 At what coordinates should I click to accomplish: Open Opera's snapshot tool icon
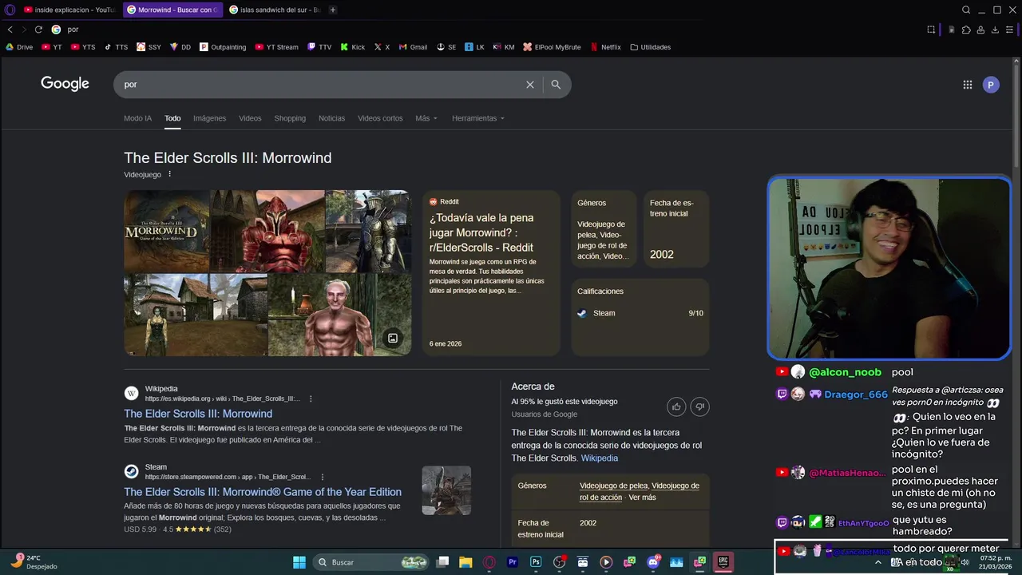[x=931, y=30]
